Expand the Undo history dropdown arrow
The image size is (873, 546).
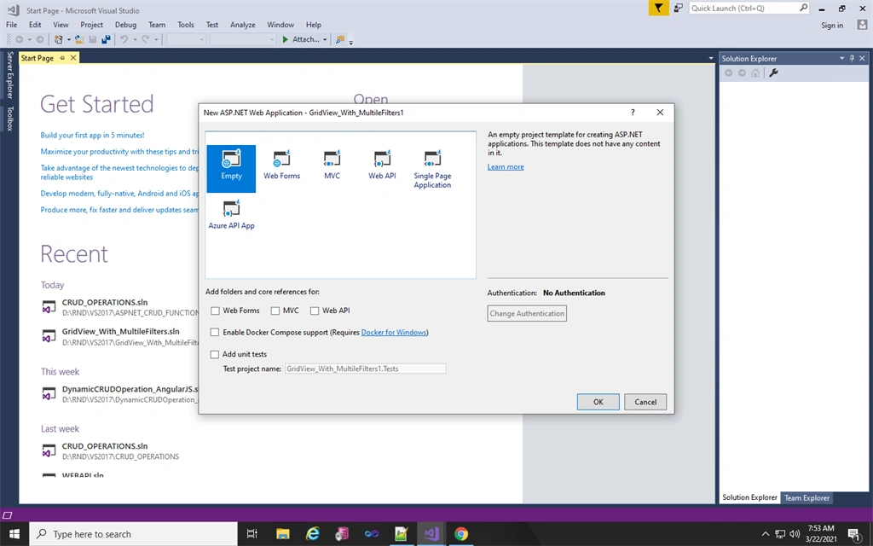(x=134, y=39)
